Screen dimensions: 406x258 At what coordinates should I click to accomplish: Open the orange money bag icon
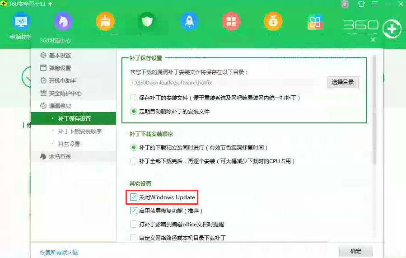pos(273,22)
